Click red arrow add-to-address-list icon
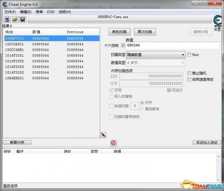This screenshot has height=191, width=224. click(x=104, y=135)
